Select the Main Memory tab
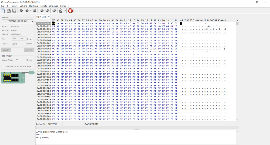The image size is (270, 145). (x=43, y=17)
